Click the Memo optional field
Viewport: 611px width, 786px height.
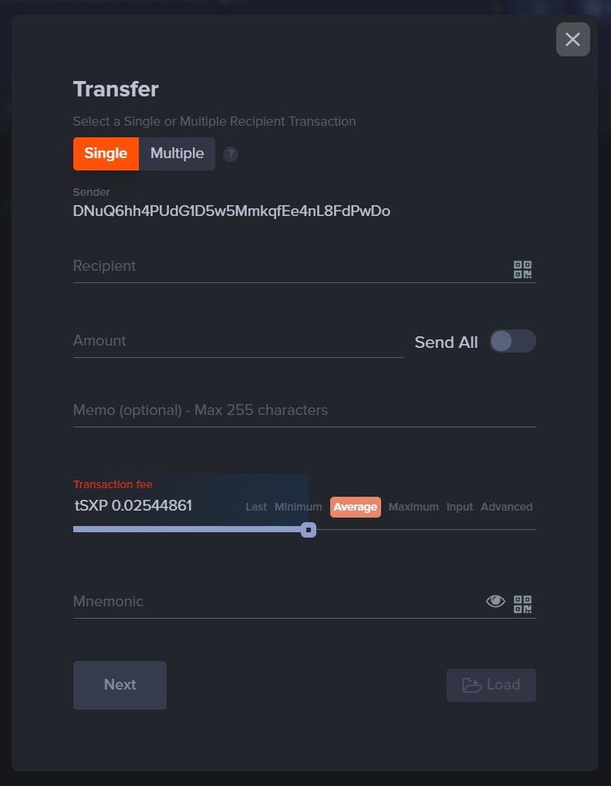[x=304, y=410]
